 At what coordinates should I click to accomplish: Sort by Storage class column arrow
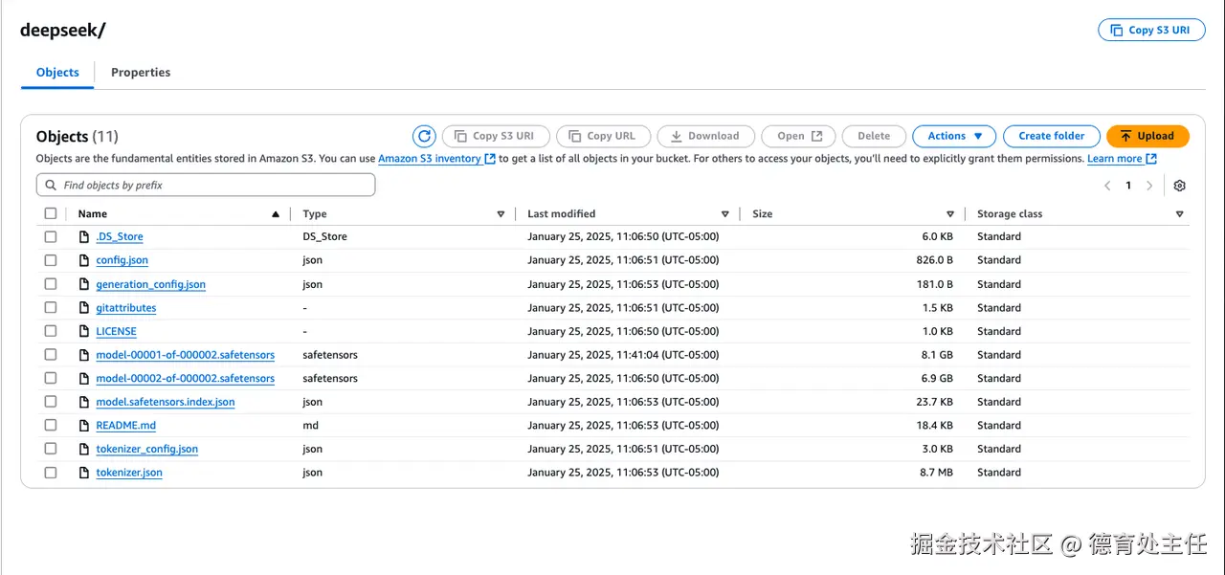coord(1179,214)
